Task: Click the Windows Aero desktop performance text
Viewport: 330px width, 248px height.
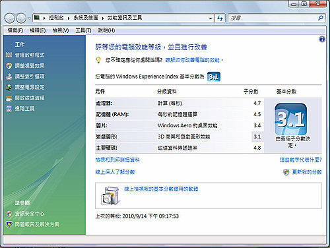Action: (187, 125)
